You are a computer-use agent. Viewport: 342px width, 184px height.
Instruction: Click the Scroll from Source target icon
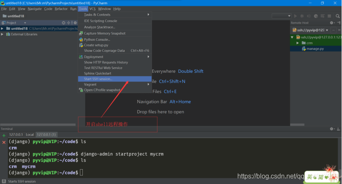pos(63,23)
